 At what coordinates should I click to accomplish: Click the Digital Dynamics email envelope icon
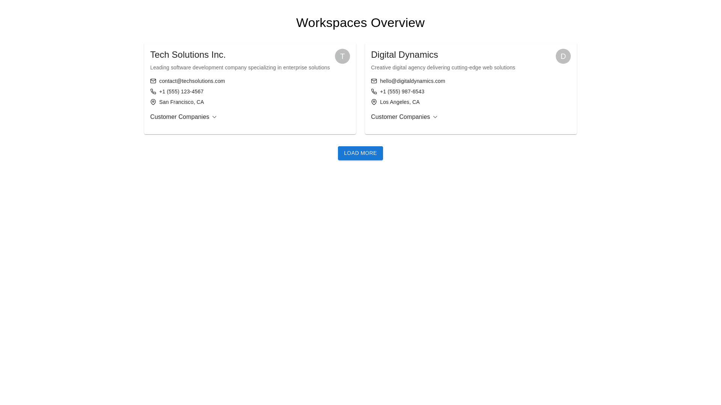click(x=374, y=81)
